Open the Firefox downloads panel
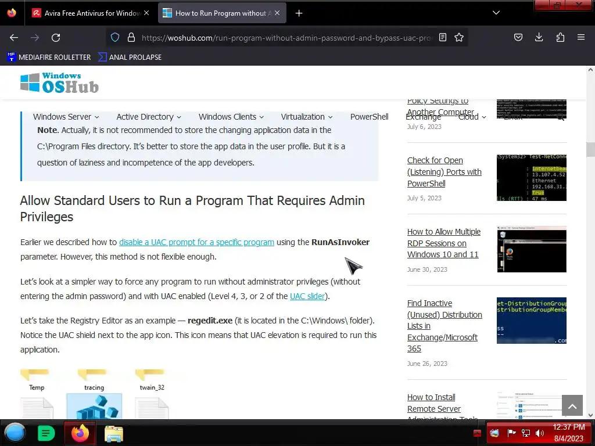The height and width of the screenshot is (446, 595). (539, 38)
